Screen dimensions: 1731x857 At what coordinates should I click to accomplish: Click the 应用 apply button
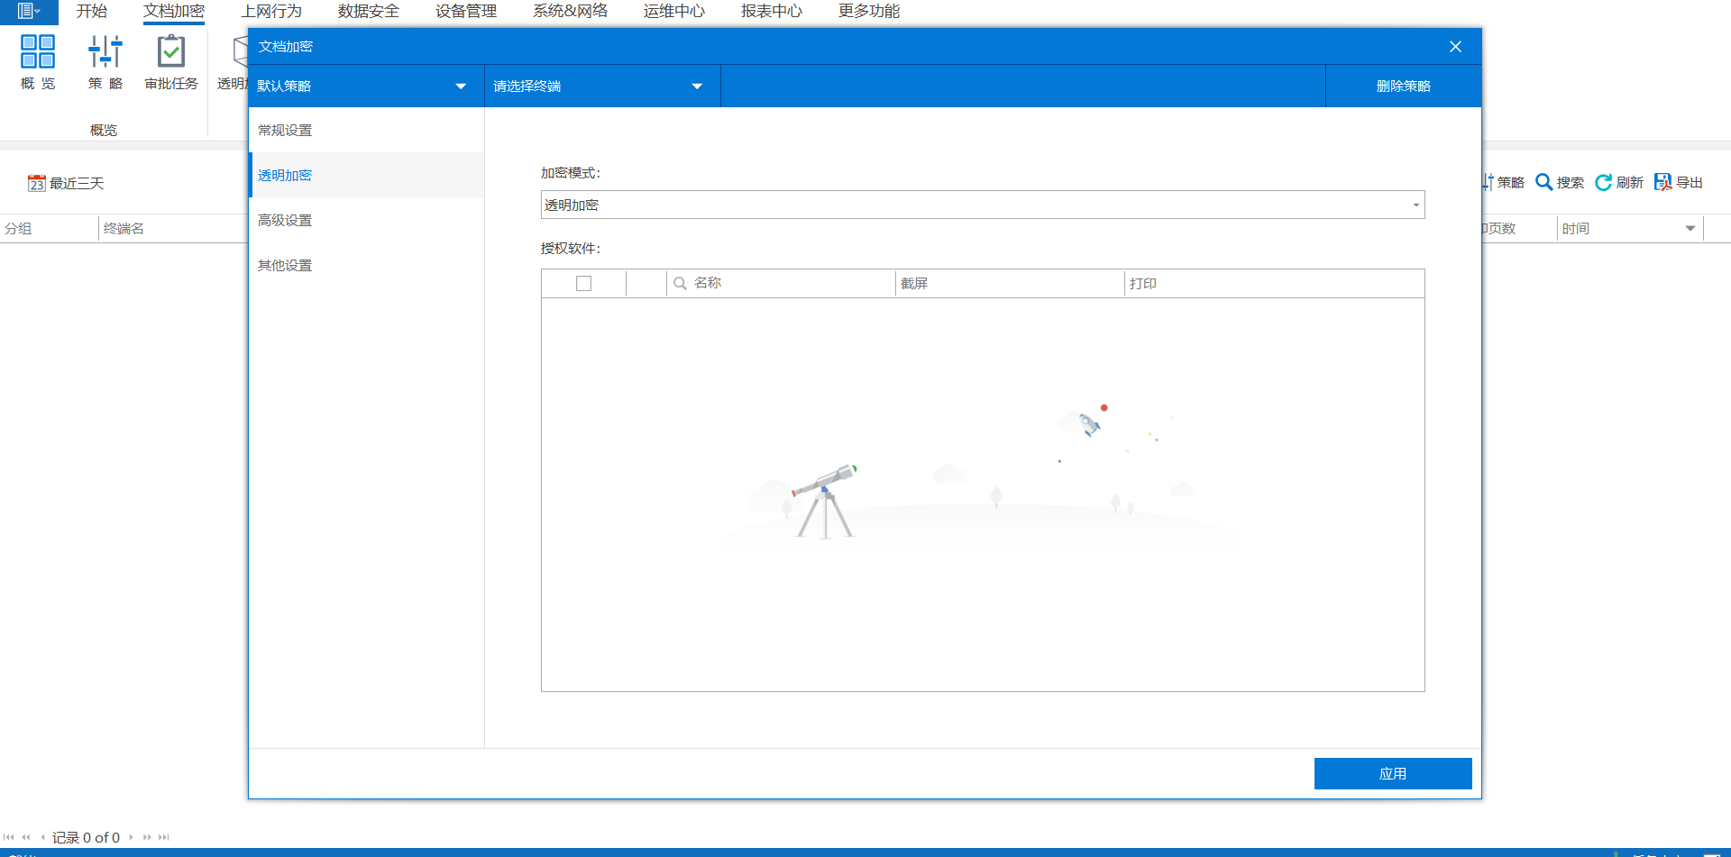pyautogui.click(x=1392, y=773)
